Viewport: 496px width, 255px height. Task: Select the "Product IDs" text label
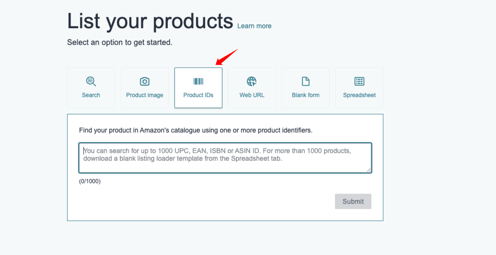[198, 95]
